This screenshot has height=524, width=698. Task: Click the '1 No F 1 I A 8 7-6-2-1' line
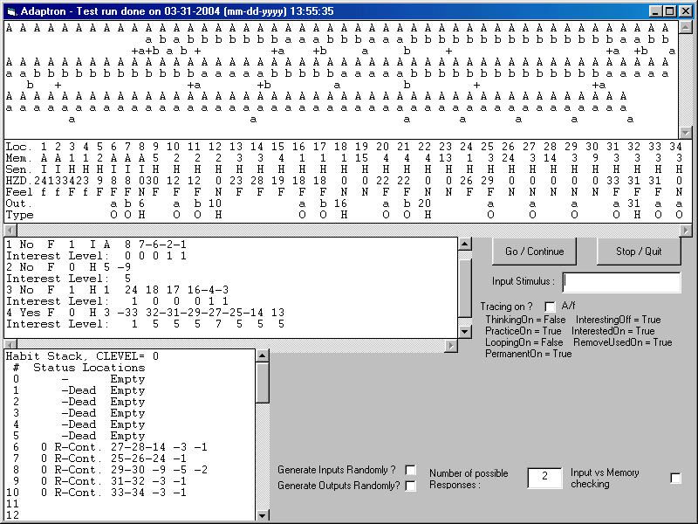[97, 245]
